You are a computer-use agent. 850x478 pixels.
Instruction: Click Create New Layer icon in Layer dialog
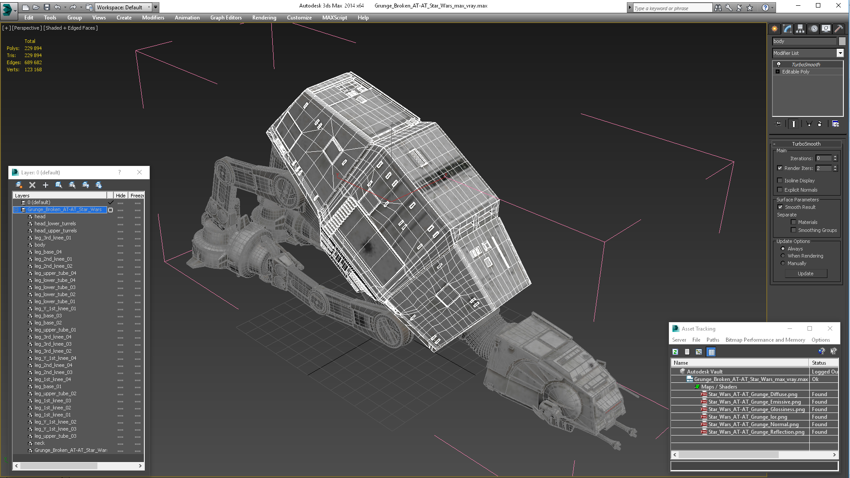click(x=19, y=185)
